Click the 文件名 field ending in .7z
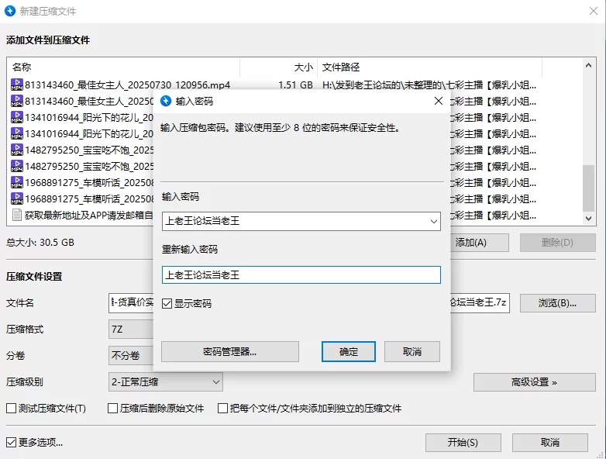Screen dimensions: 606x459 478,303
